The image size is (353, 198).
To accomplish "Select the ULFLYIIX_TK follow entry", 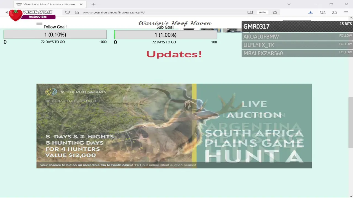I will click(x=297, y=45).
